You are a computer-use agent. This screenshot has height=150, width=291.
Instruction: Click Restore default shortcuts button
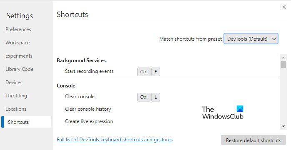(x=253, y=140)
